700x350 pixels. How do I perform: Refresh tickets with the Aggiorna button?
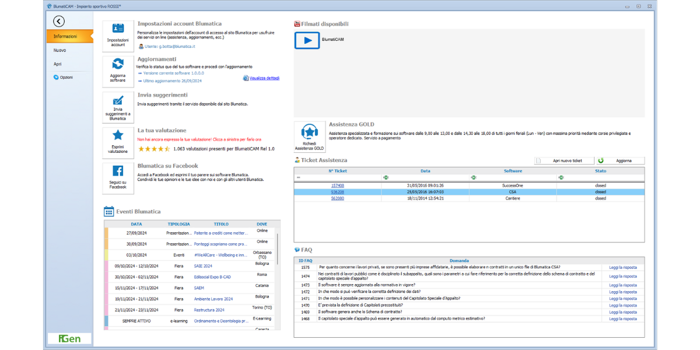pos(621,160)
